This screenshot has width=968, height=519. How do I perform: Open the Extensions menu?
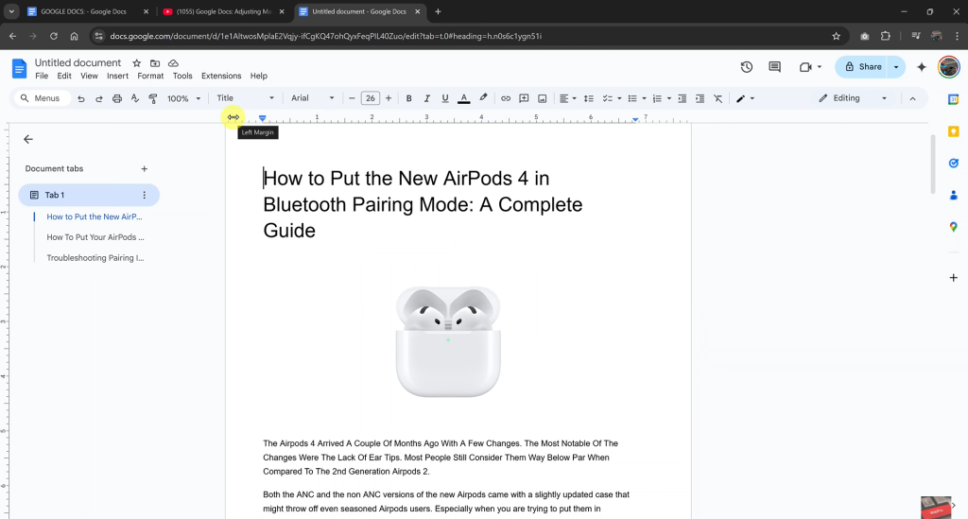(x=220, y=76)
